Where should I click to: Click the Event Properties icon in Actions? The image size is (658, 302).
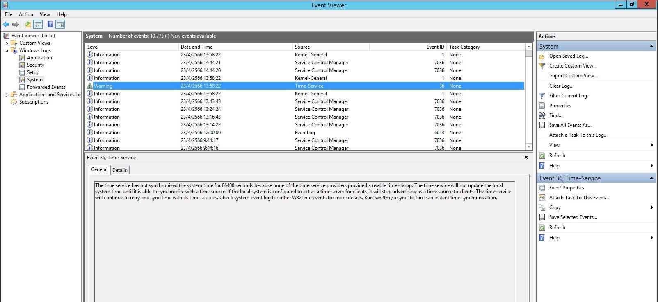tap(542, 188)
